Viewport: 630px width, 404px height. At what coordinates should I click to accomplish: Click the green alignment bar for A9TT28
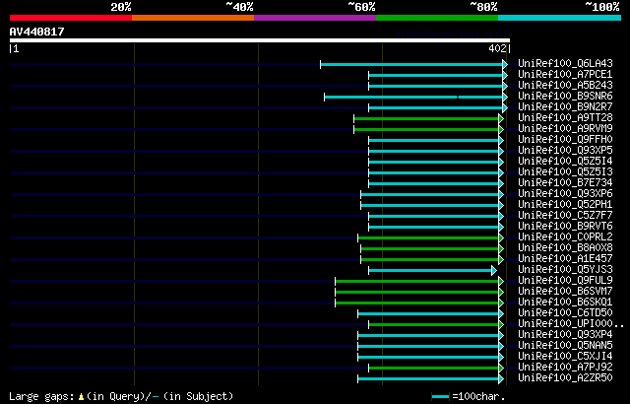tap(429, 118)
